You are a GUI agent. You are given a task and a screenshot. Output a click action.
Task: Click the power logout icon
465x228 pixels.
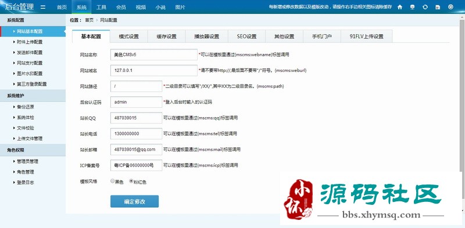[450, 7]
